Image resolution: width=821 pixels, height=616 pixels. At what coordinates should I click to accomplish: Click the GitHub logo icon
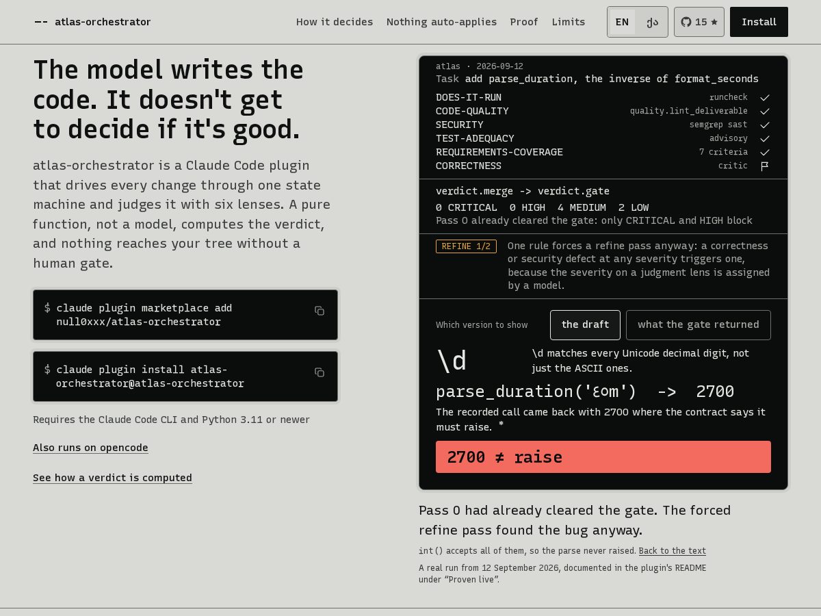tap(686, 22)
